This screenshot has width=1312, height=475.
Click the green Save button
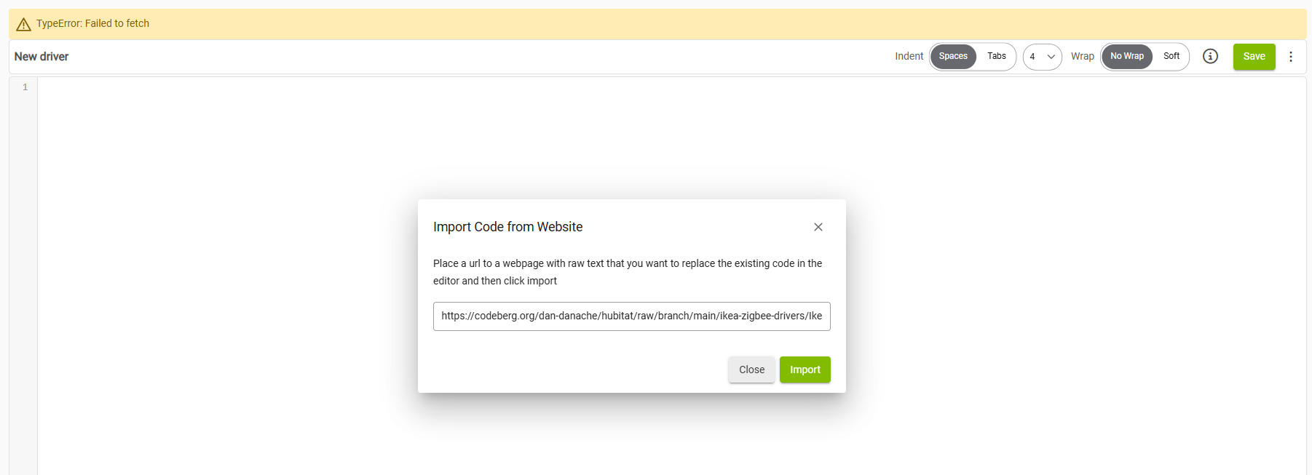tap(1254, 56)
